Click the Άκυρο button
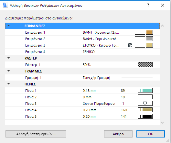Screen dimensions: 171x143 pos(118,134)
